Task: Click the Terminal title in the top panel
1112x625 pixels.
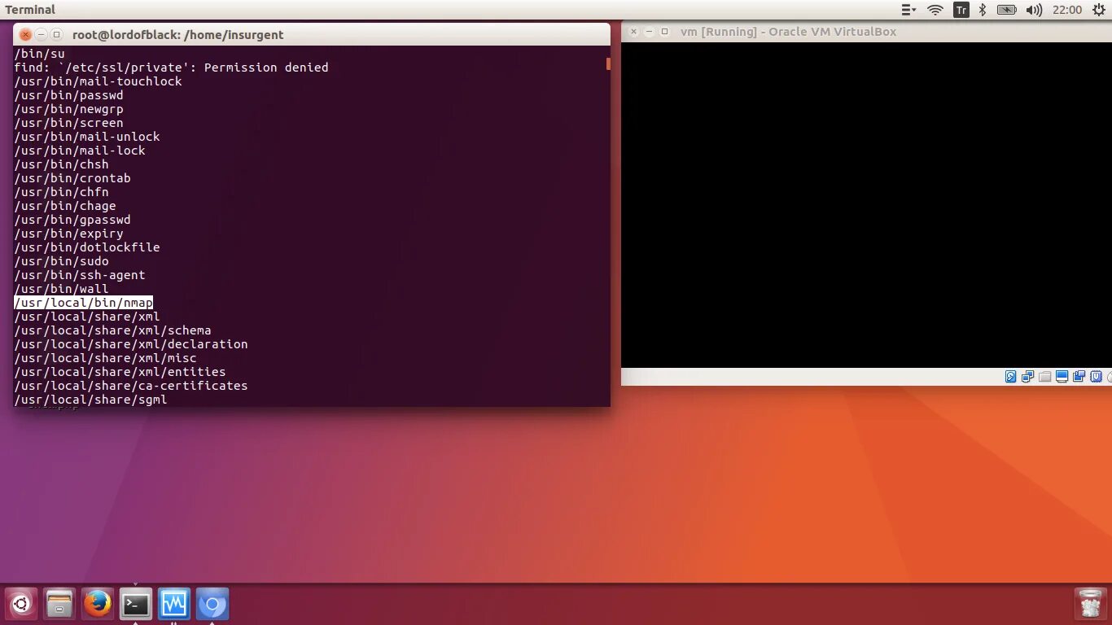Action: 30,10
